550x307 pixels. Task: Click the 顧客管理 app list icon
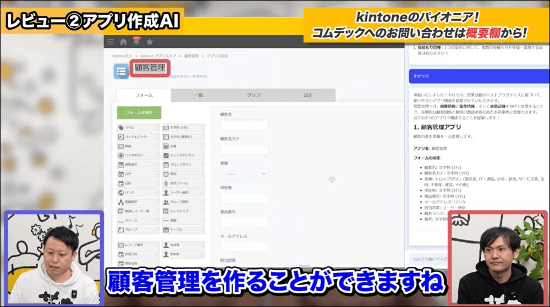tap(122, 71)
